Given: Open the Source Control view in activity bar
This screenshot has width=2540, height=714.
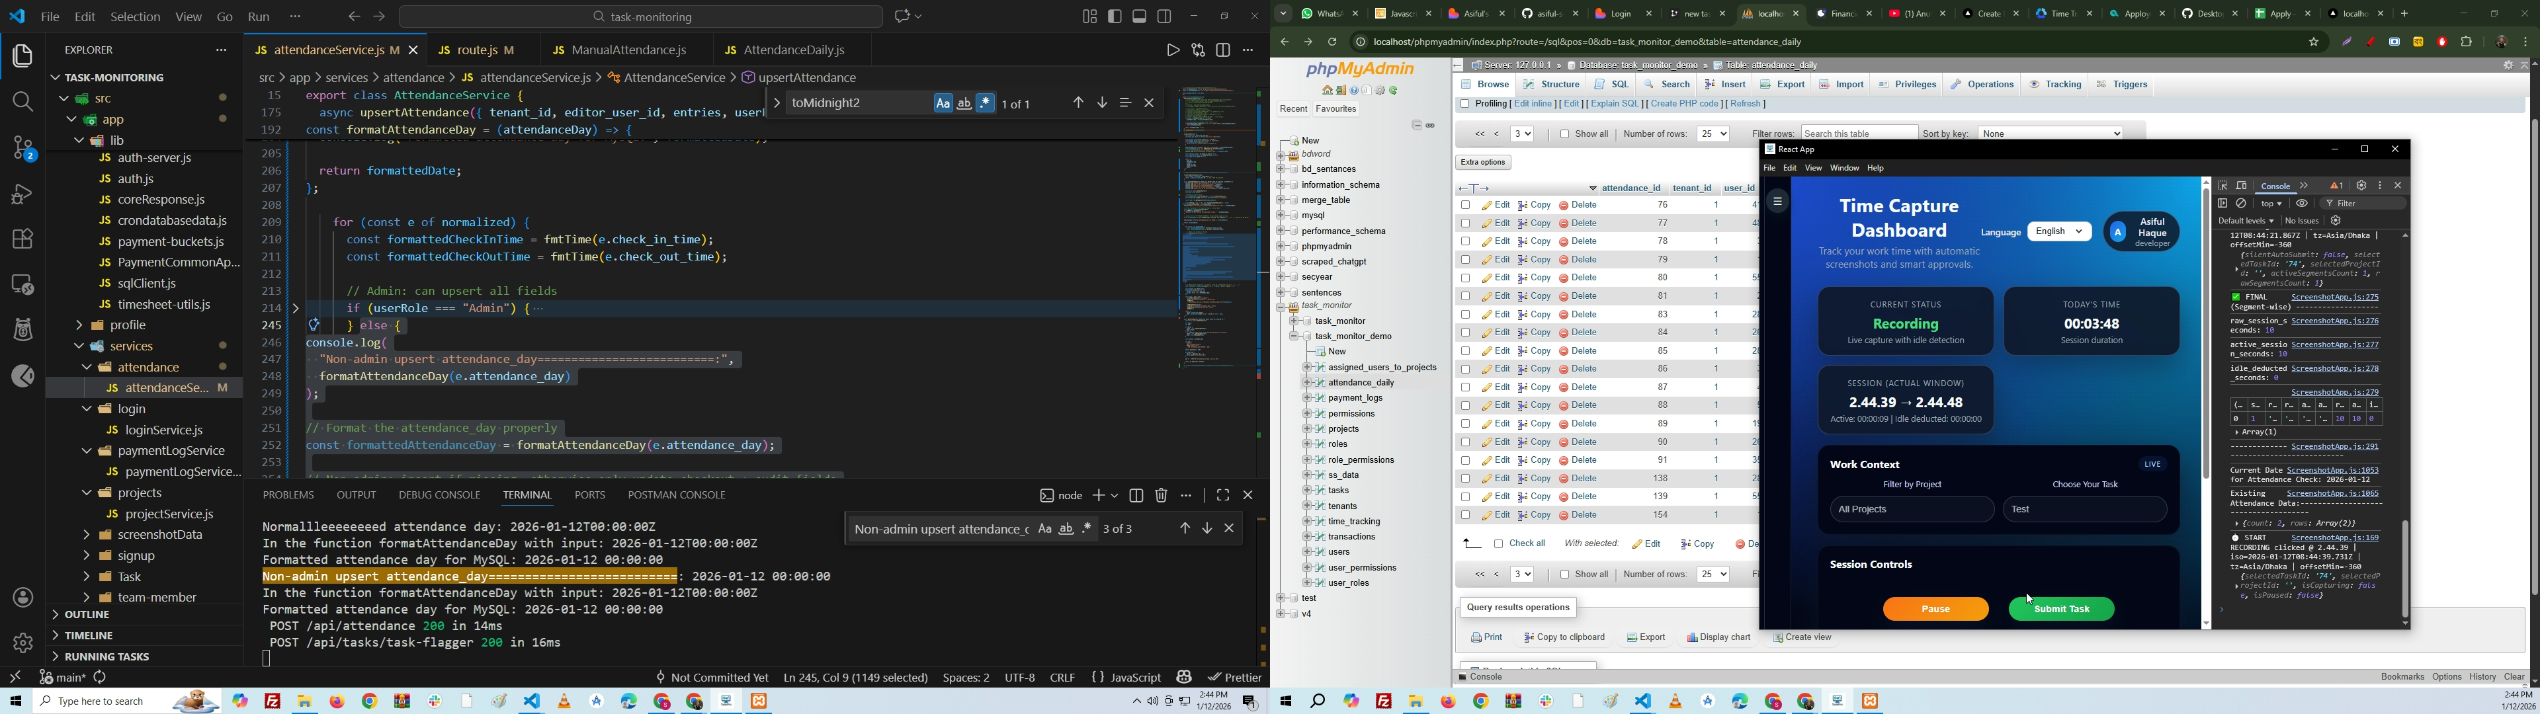Looking at the screenshot, I should pos(22,148).
